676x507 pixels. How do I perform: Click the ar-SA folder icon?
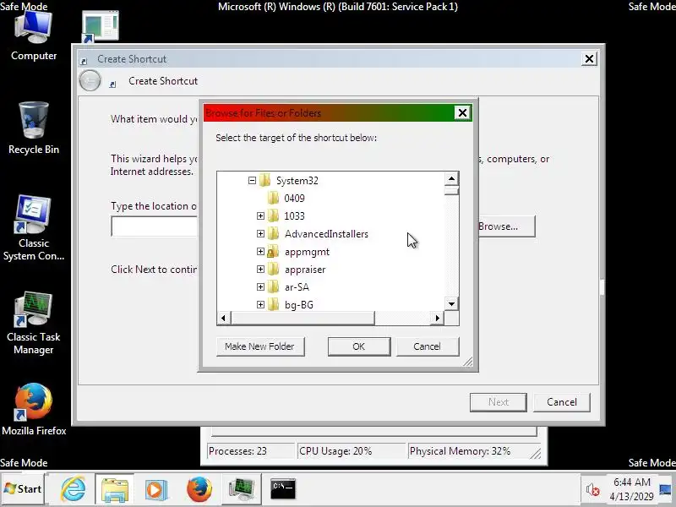(273, 286)
